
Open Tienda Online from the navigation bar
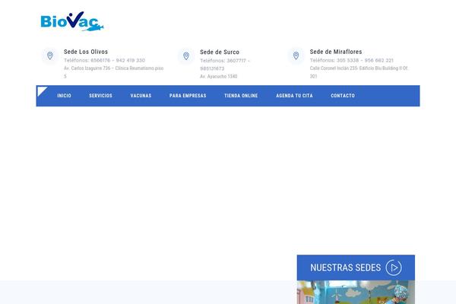[x=241, y=96]
